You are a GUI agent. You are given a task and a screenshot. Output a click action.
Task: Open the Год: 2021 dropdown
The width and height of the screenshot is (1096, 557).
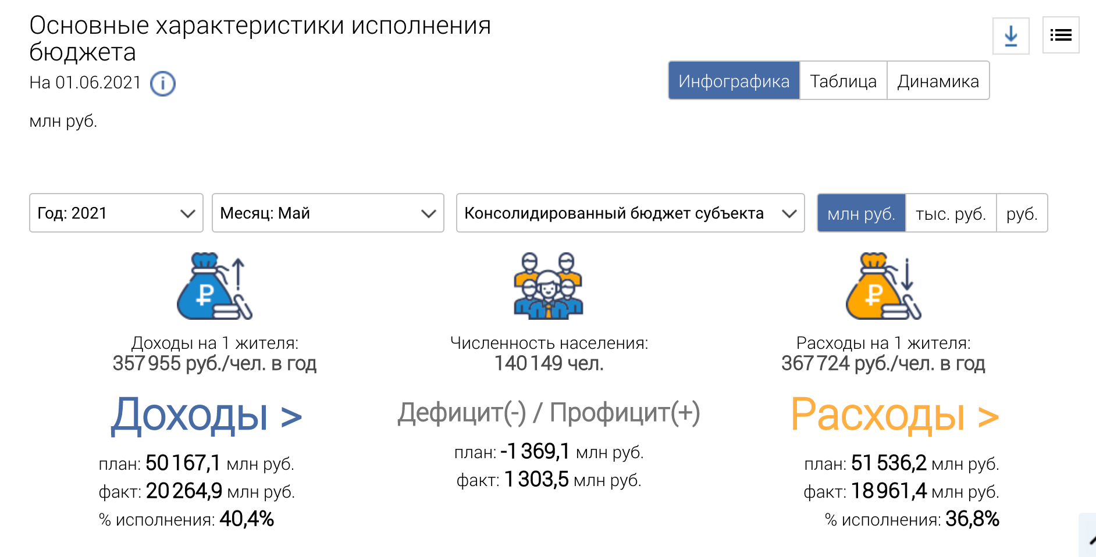point(116,213)
